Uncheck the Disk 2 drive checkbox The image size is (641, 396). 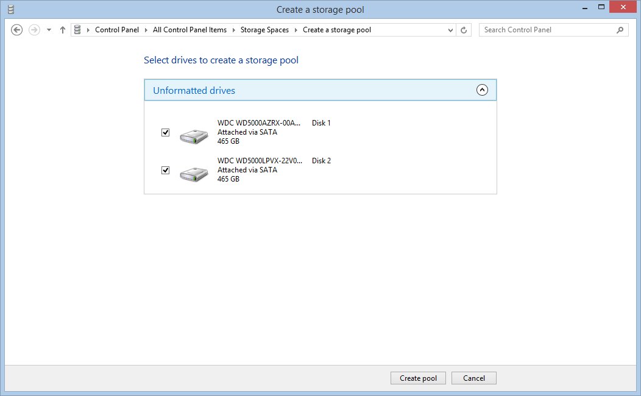click(165, 170)
